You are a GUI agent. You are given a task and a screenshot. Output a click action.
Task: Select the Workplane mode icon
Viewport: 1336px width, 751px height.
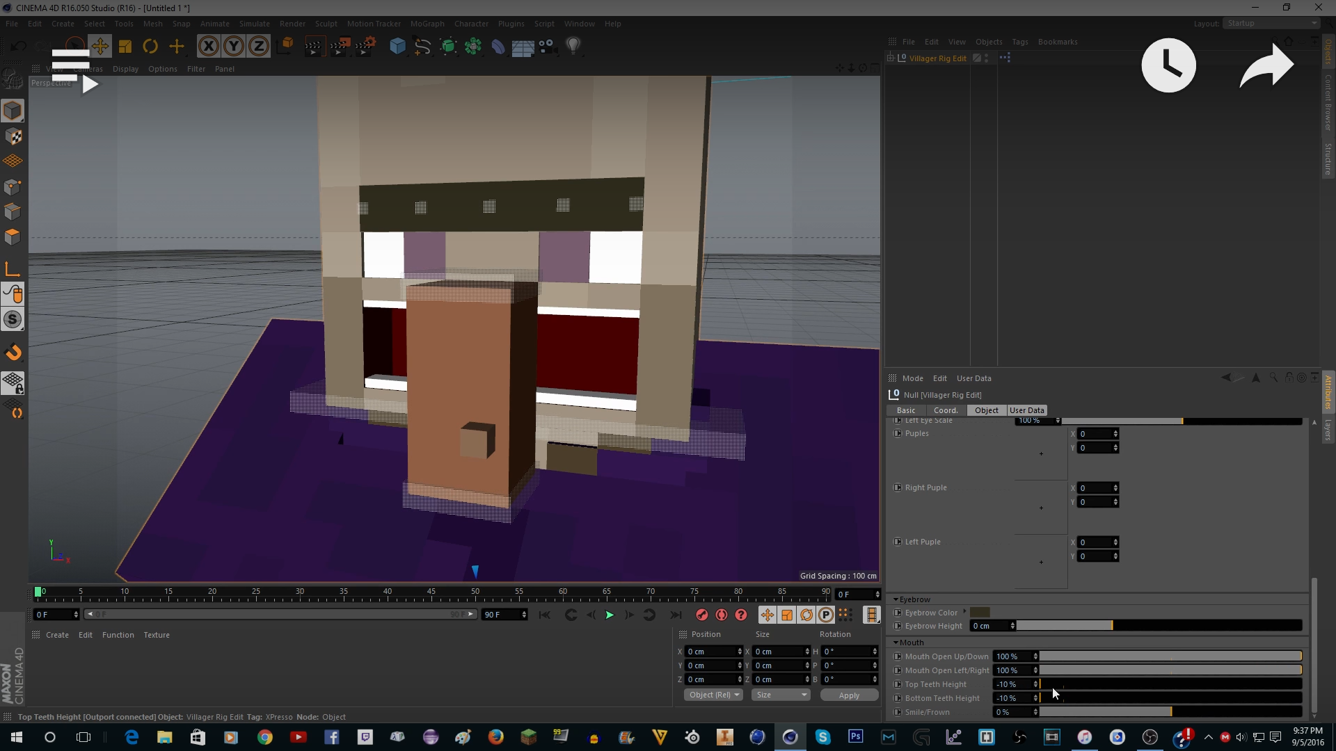[13, 161]
